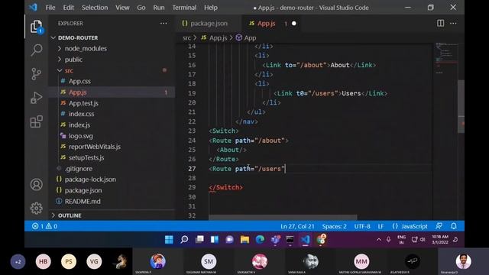Screen dimensions: 489x275
Task: Click Ln 27, Col 21 in status bar
Action: [x=297, y=226]
